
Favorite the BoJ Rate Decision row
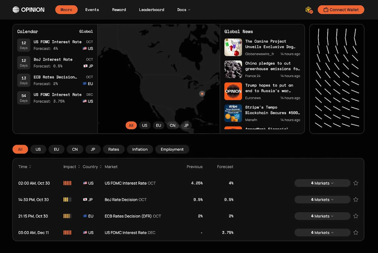(356, 199)
